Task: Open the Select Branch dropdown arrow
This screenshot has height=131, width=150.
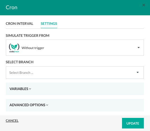Action: 138,72
